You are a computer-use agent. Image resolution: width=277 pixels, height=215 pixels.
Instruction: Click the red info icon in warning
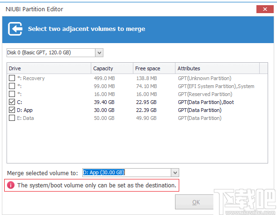tap(11, 185)
